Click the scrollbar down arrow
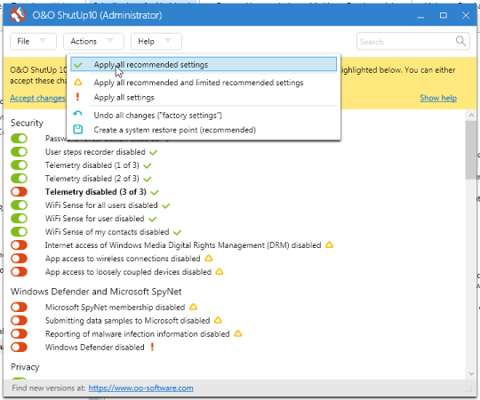Viewport: 480px width, 400px height. point(471,373)
